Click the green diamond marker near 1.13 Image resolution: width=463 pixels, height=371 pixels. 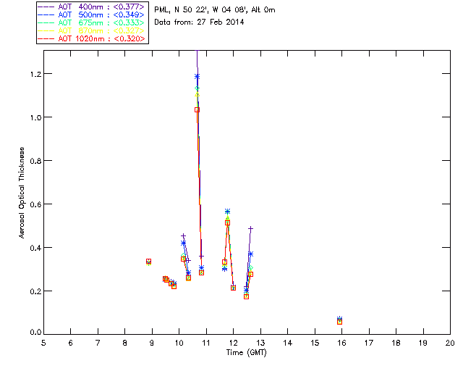coord(197,88)
